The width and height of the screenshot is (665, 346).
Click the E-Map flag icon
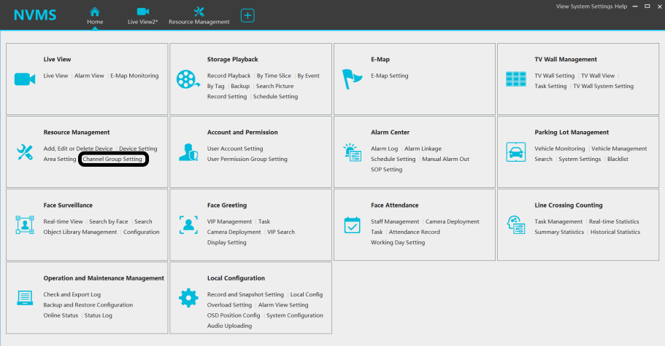(x=352, y=79)
